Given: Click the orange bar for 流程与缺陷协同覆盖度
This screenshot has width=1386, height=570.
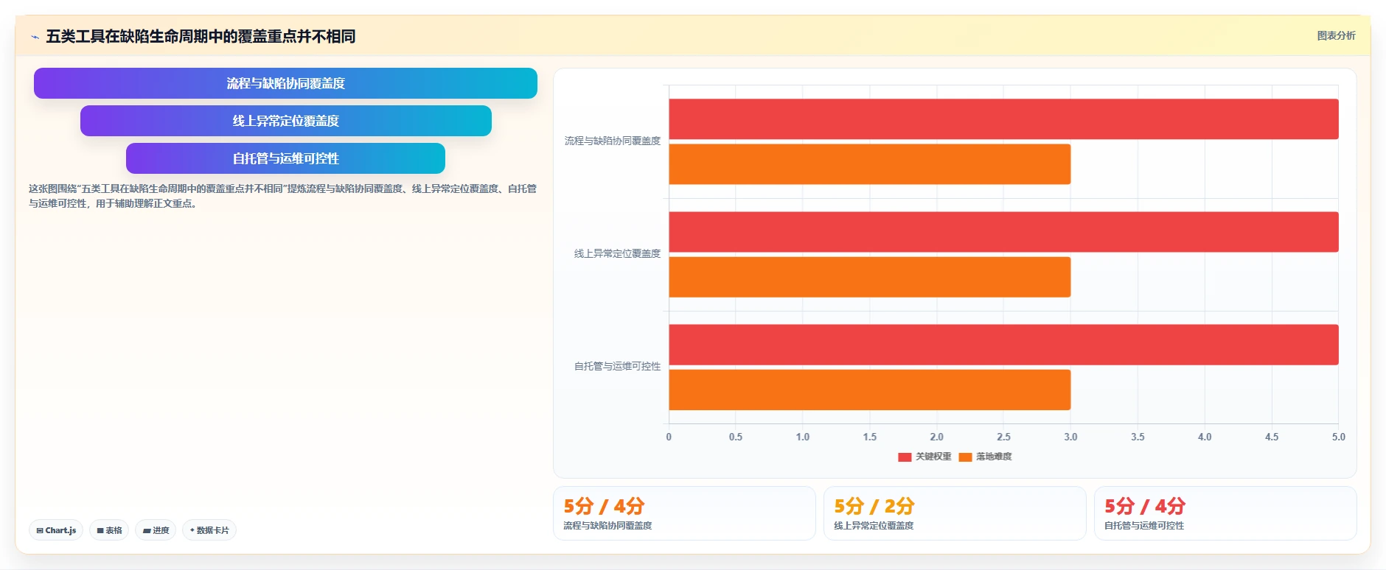Looking at the screenshot, I should (869, 164).
